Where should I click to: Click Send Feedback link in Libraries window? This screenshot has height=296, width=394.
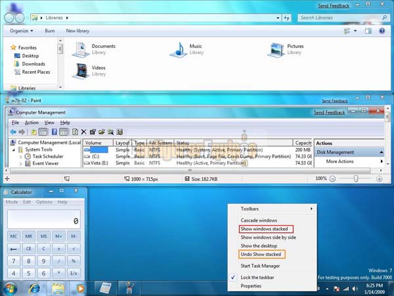click(x=334, y=5)
